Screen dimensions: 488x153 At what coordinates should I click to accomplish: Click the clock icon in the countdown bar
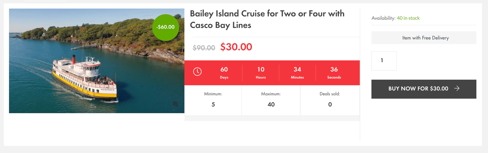[x=197, y=72]
